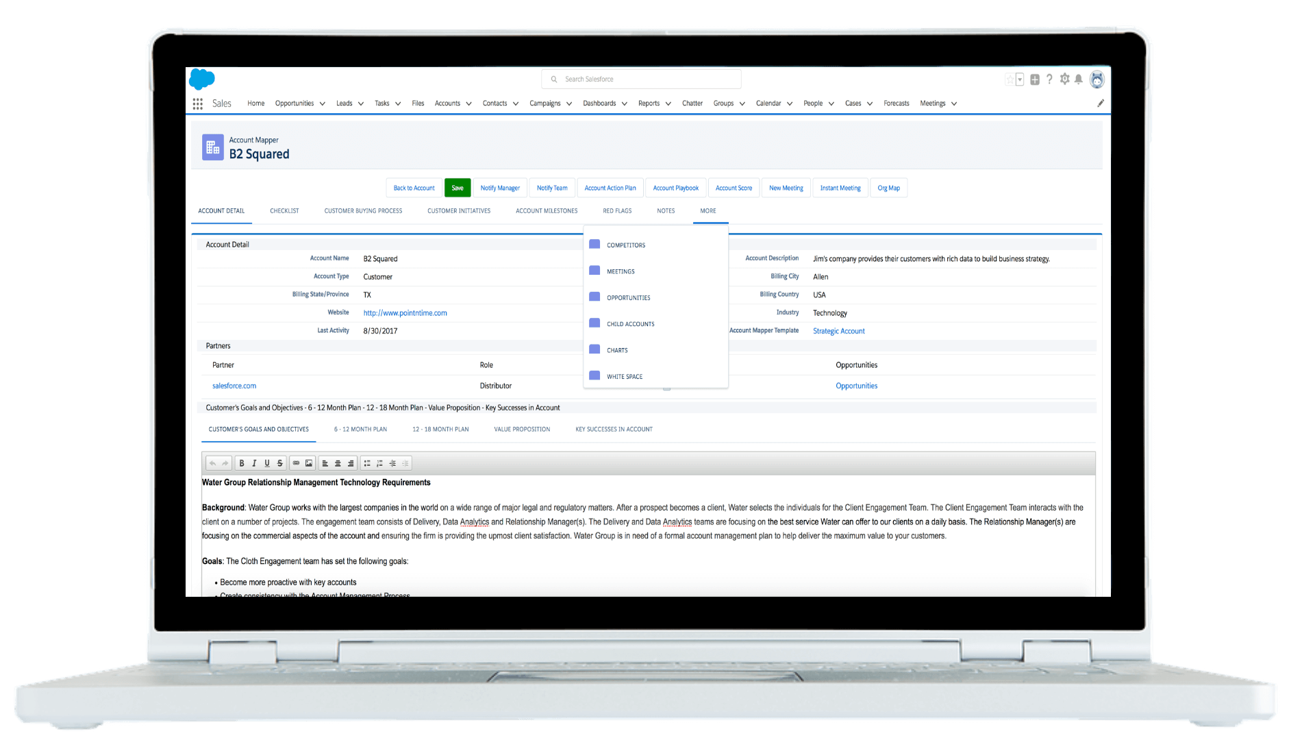Image resolution: width=1315 pixels, height=740 pixels.
Task: Click the image insert icon in editor
Action: (308, 463)
